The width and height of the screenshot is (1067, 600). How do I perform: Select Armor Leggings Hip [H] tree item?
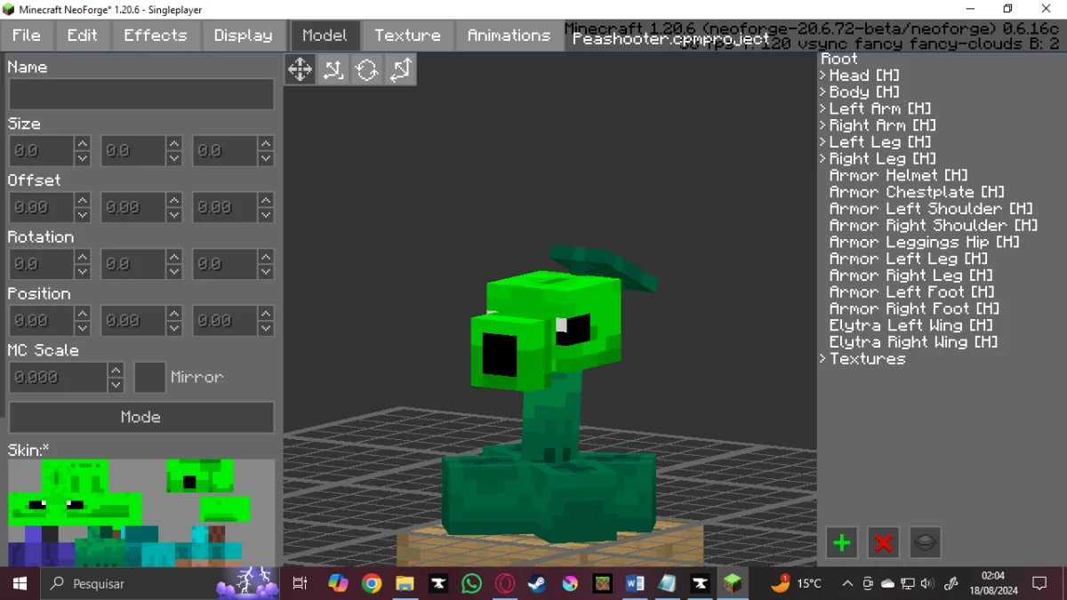point(924,242)
